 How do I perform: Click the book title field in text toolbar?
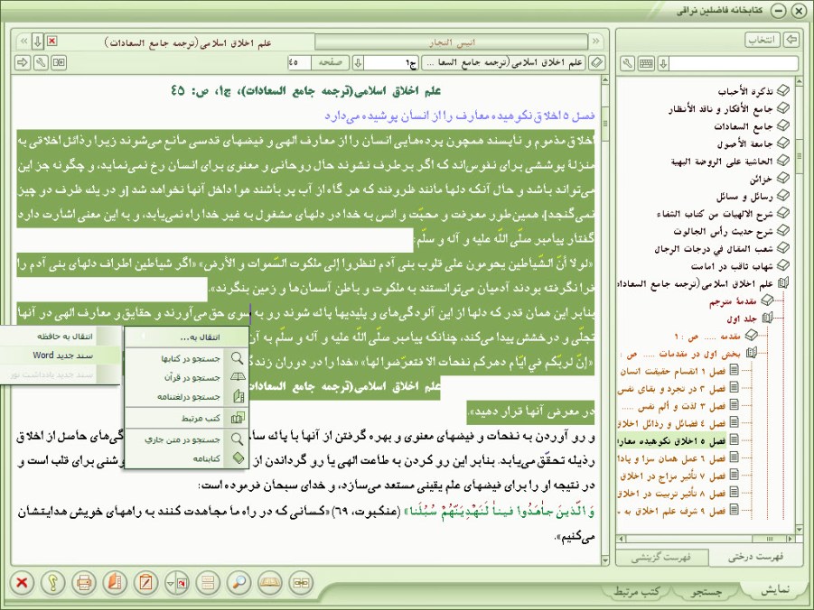503,63
